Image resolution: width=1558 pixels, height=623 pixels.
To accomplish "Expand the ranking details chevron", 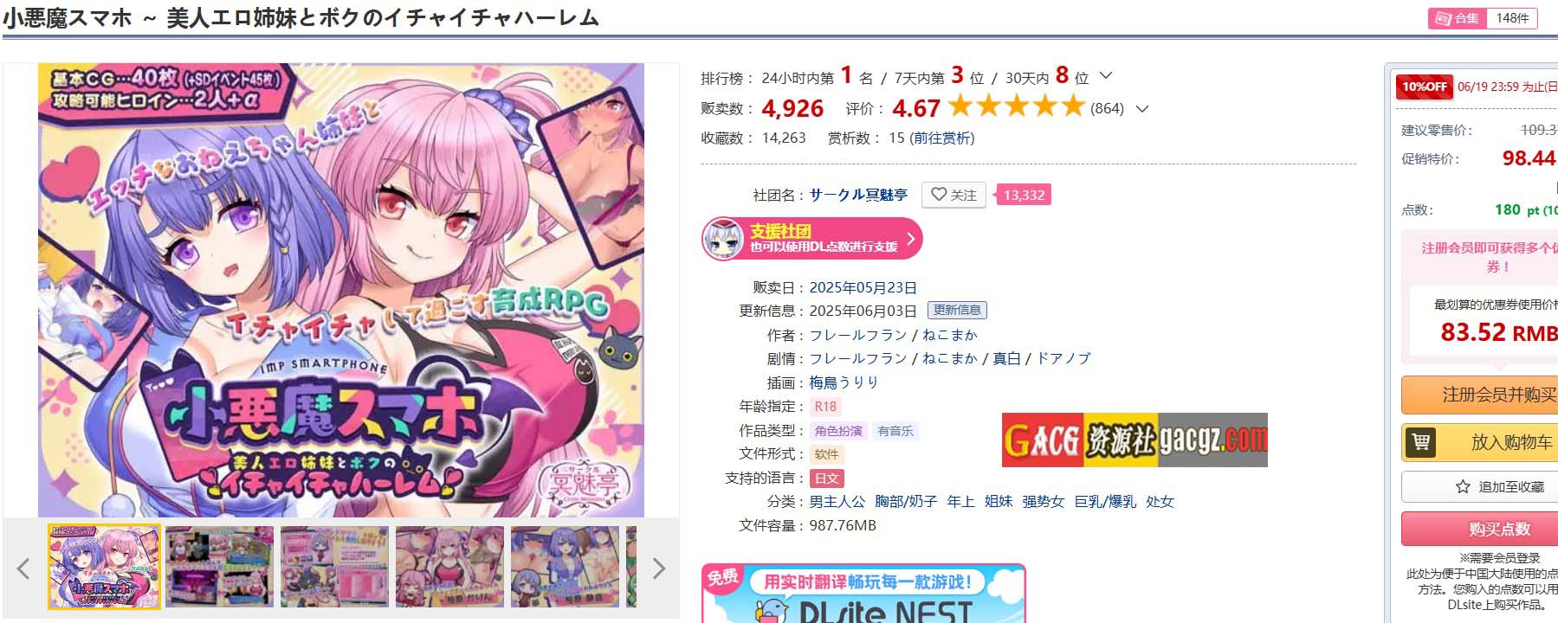I will click(x=1106, y=76).
